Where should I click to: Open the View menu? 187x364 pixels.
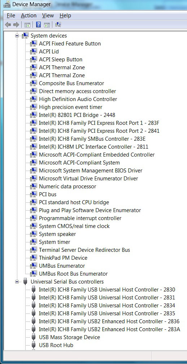click(48, 16)
